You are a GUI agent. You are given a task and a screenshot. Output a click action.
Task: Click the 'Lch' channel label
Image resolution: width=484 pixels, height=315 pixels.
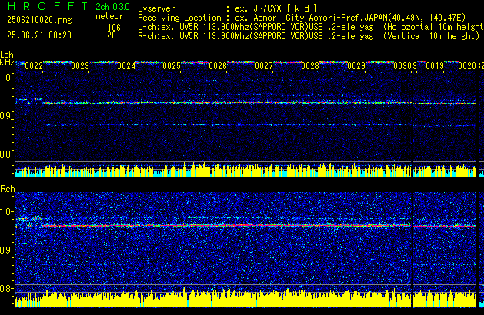click(7, 55)
